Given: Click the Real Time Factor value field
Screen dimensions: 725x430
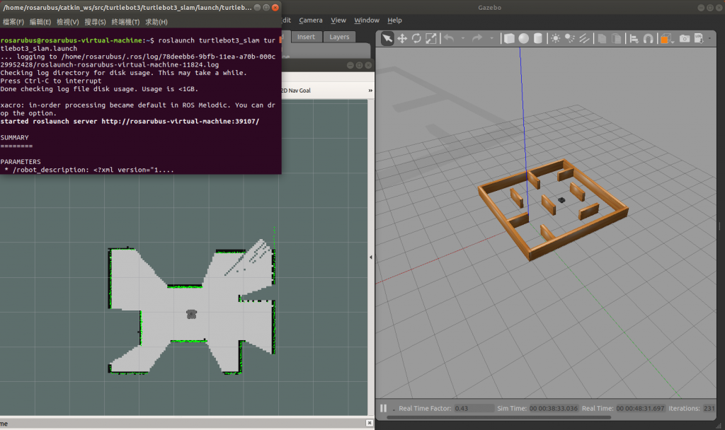Looking at the screenshot, I should [473, 408].
